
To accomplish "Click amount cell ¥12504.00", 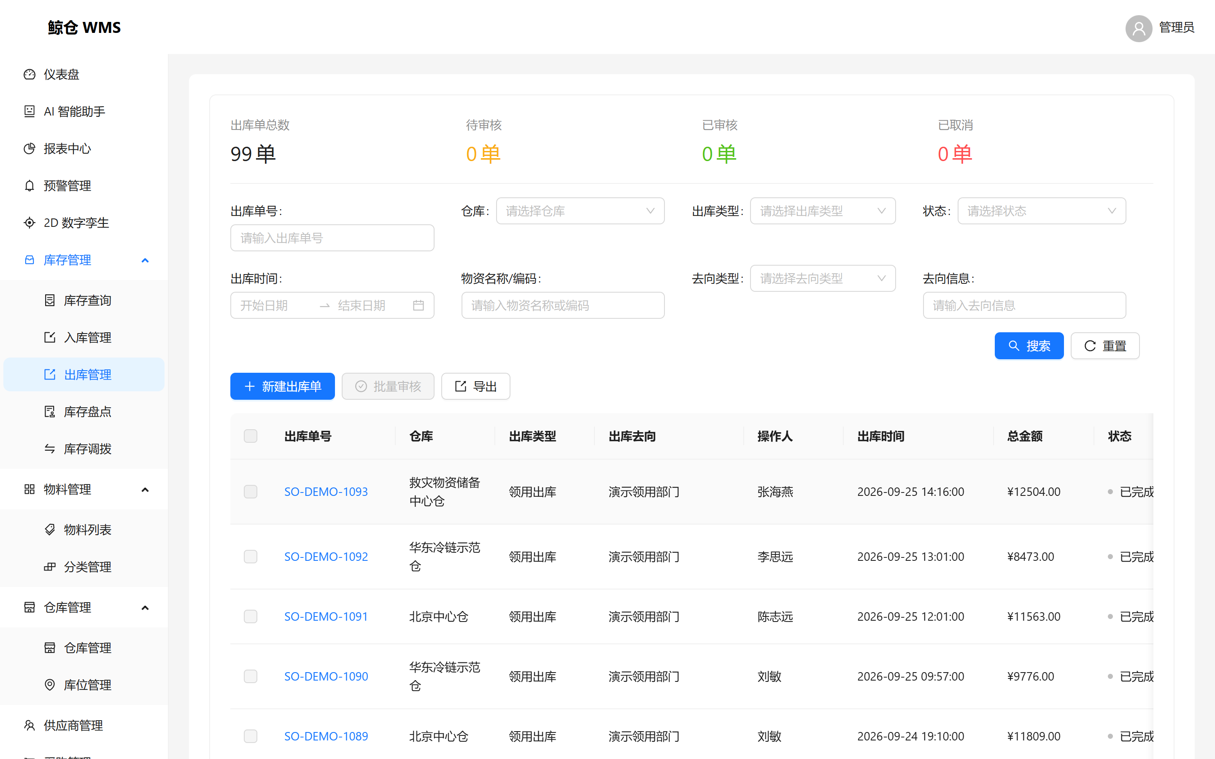I will pos(1034,491).
